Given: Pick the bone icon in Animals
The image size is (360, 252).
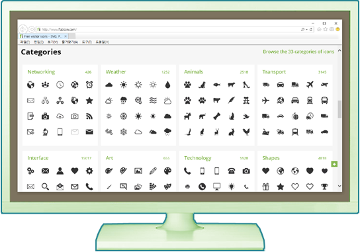Looking at the screenshot, I should click(x=217, y=116).
